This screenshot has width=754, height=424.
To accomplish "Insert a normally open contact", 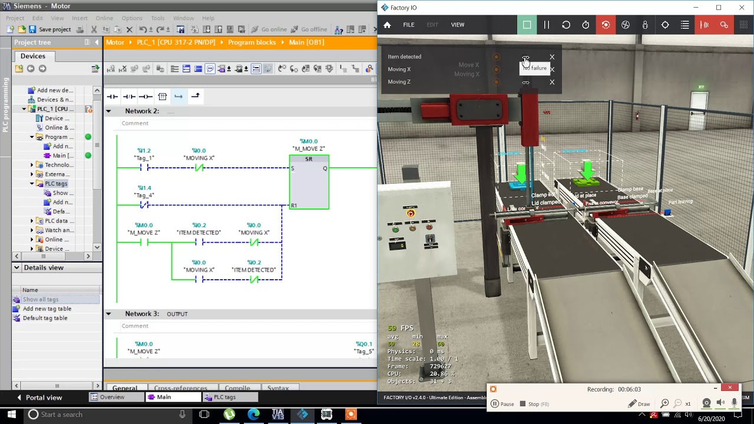I will [112, 97].
